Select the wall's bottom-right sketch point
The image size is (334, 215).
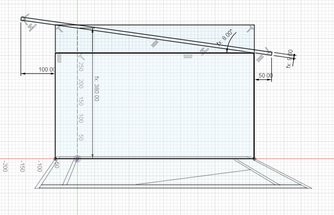click(254, 159)
